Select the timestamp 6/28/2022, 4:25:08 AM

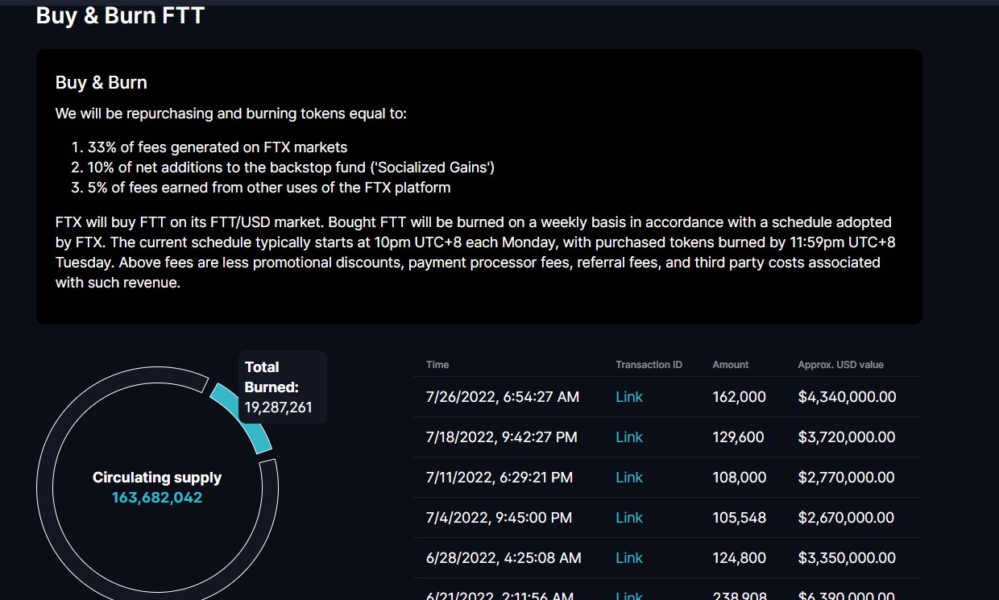pyautogui.click(x=503, y=558)
